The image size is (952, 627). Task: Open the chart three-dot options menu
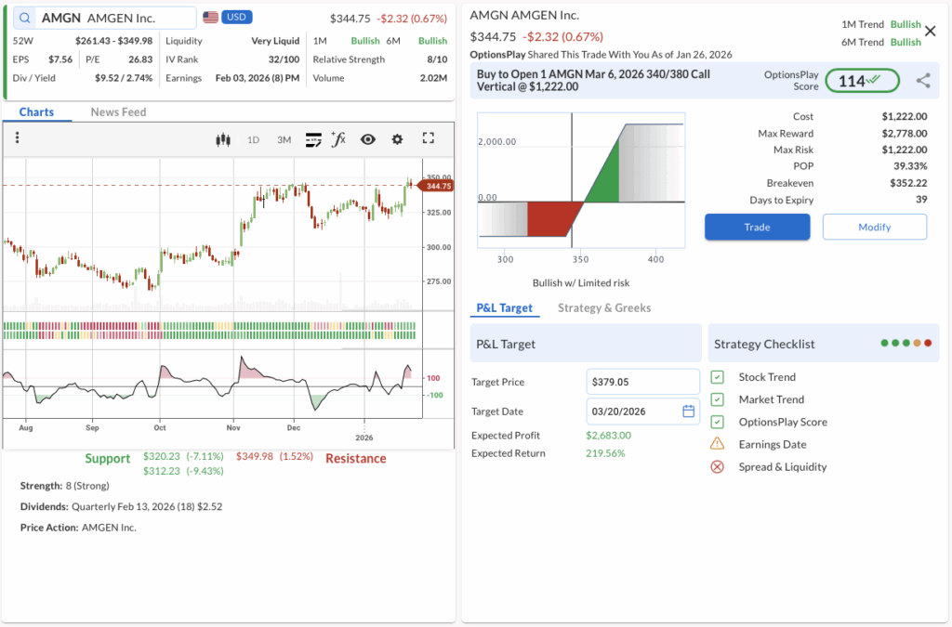(x=18, y=138)
